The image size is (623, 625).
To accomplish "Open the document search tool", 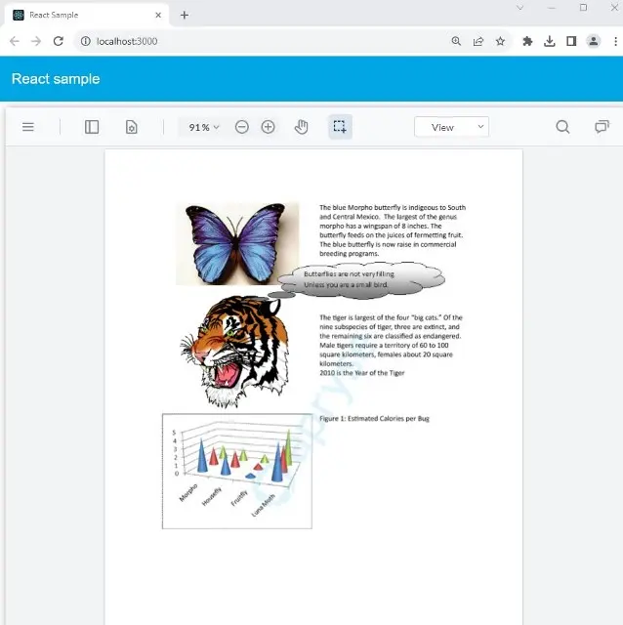I will 562,127.
